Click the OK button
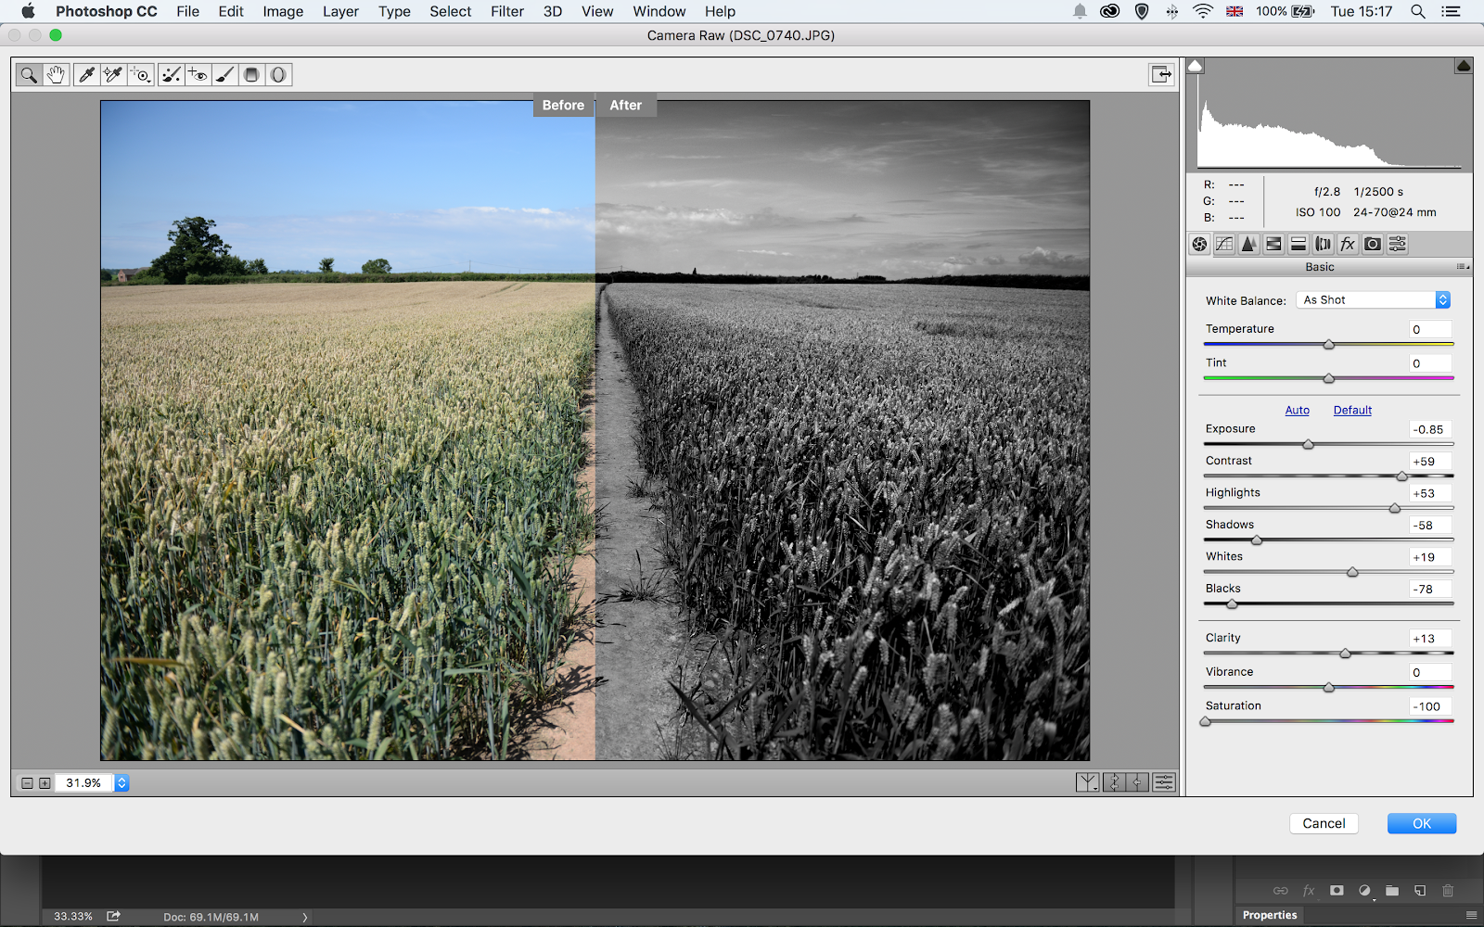This screenshot has height=927, width=1484. 1421,823
